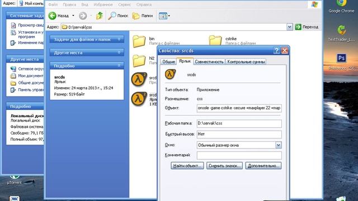358x201 pixels.
Task: Select the cstrike folder icon
Action: click(215, 40)
